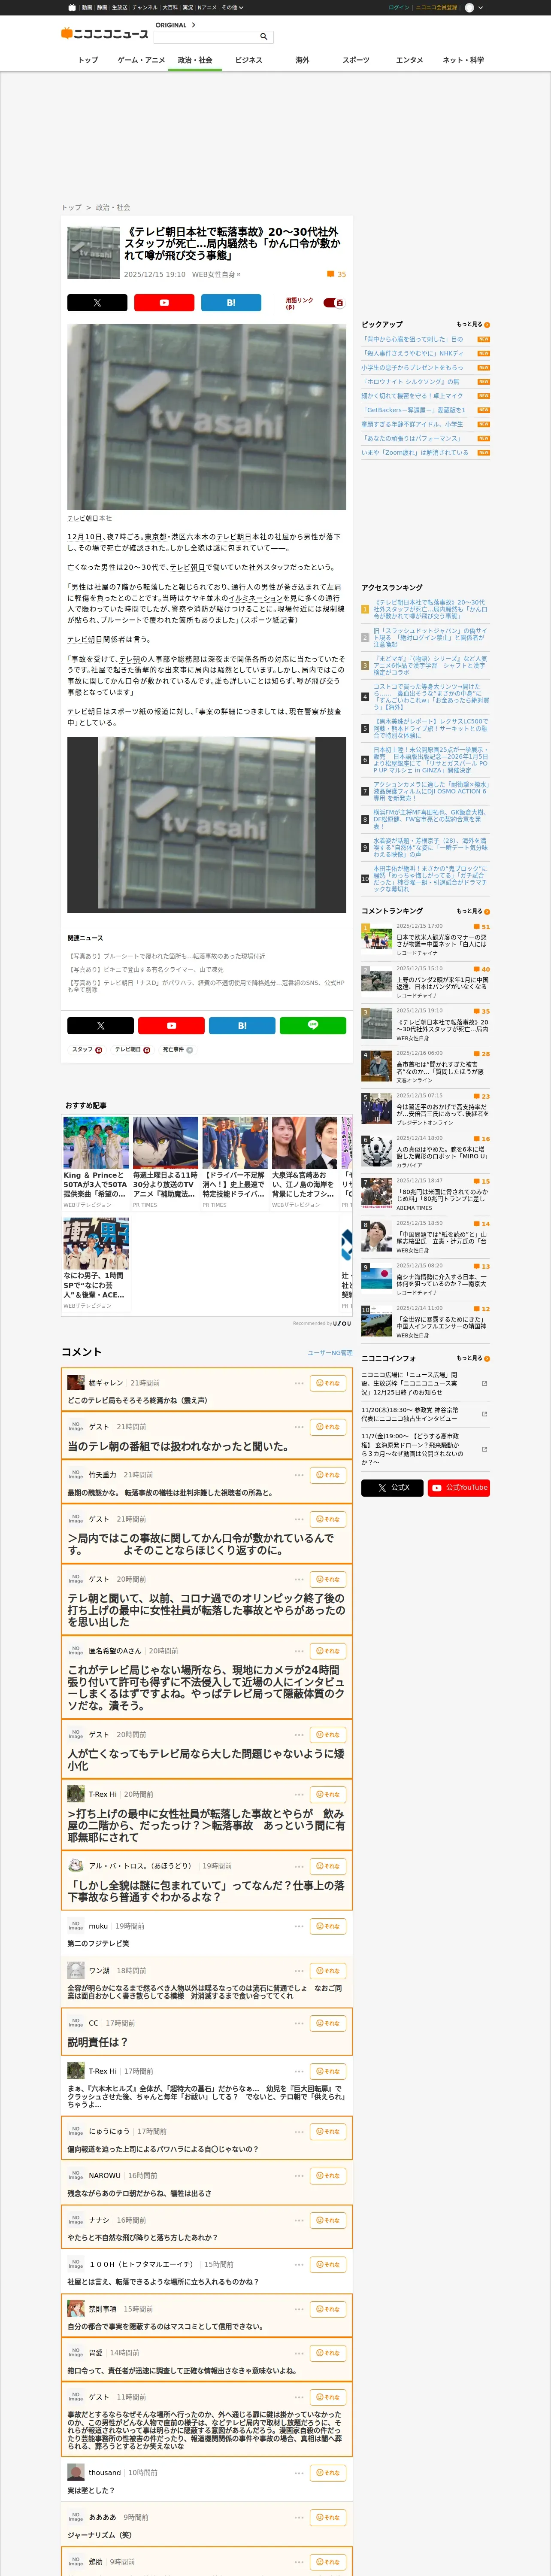Open the 公式X button in sidebar
The width and height of the screenshot is (551, 2576).
392,1487
